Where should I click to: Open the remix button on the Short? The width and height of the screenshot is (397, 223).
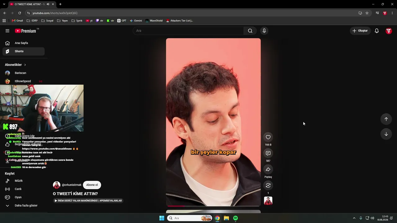[x=268, y=186]
